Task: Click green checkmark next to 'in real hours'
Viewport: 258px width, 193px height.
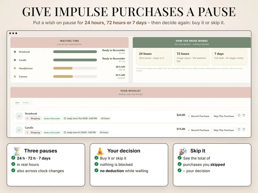Action: click(x=13, y=164)
